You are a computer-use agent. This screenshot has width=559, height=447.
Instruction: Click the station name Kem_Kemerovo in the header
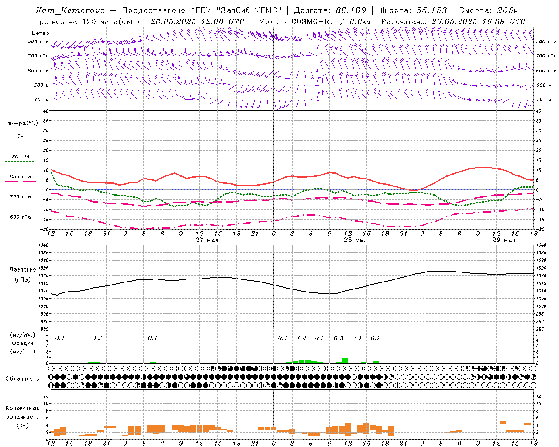point(70,10)
